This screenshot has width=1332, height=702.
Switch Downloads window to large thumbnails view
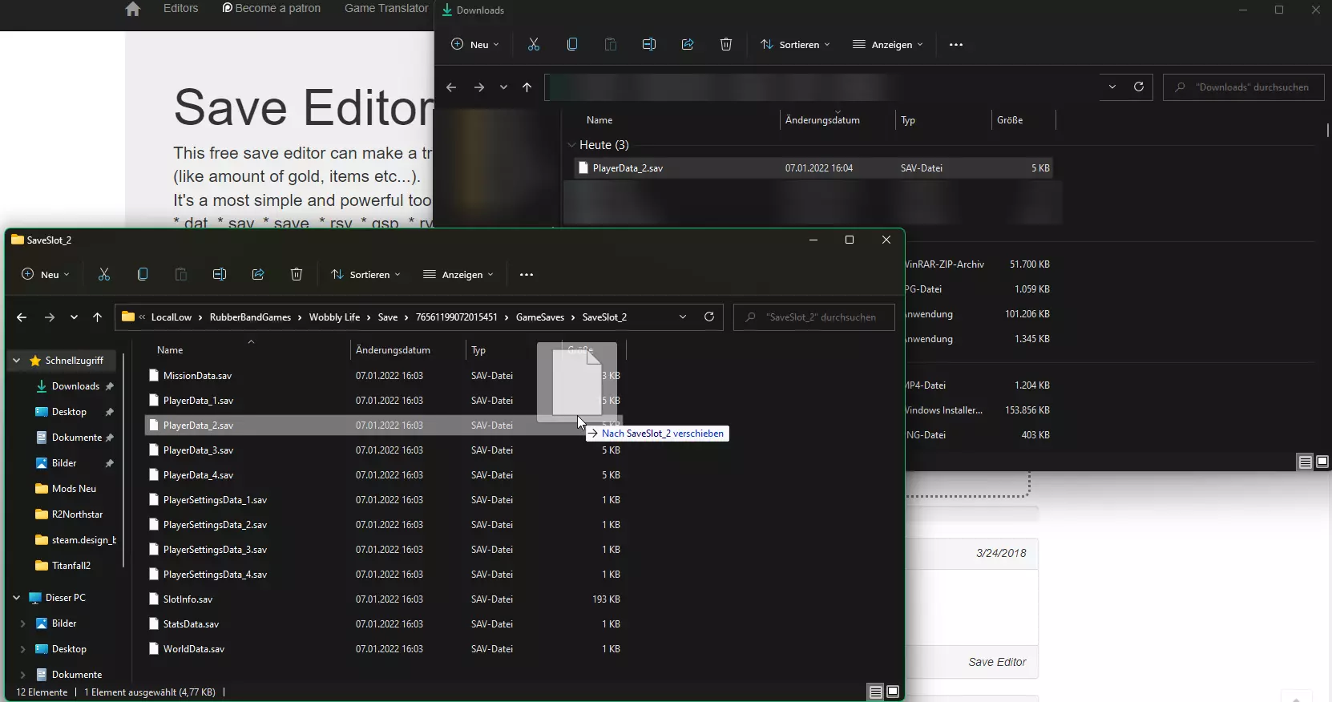pos(1322,462)
